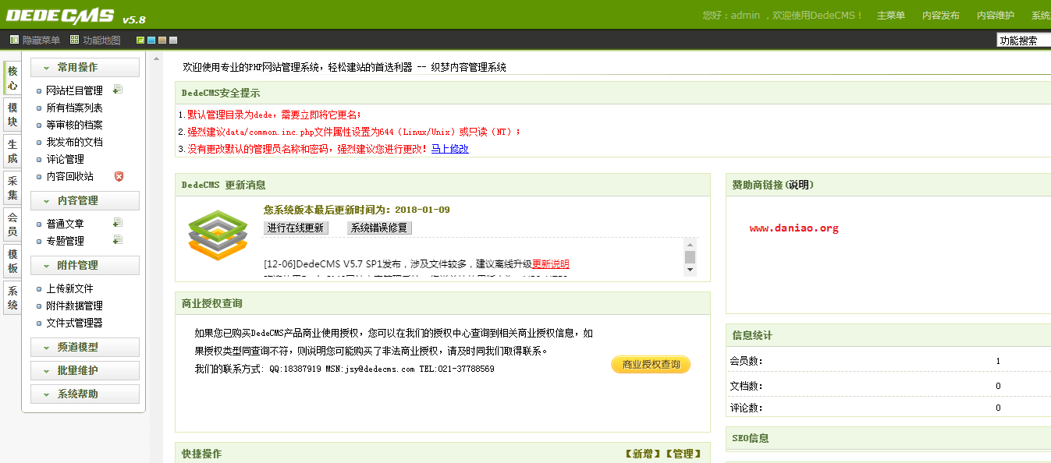
Task: Click the 进行在线更新 button
Action: (x=296, y=228)
